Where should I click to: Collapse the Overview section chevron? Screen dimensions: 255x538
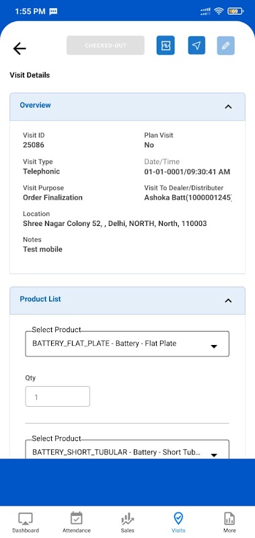click(x=228, y=107)
